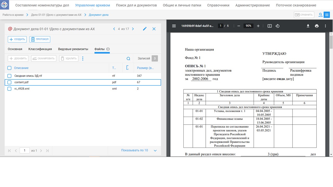The width and height of the screenshot is (333, 187).
Task: Open the PDF viewer sidebar menu
Action: tap(174, 26)
